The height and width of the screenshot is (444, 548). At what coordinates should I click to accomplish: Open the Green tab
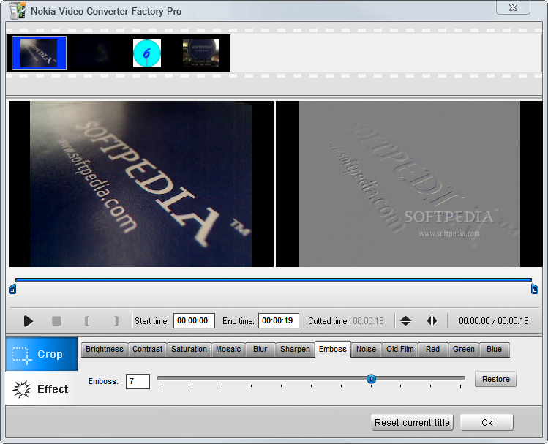tap(463, 350)
